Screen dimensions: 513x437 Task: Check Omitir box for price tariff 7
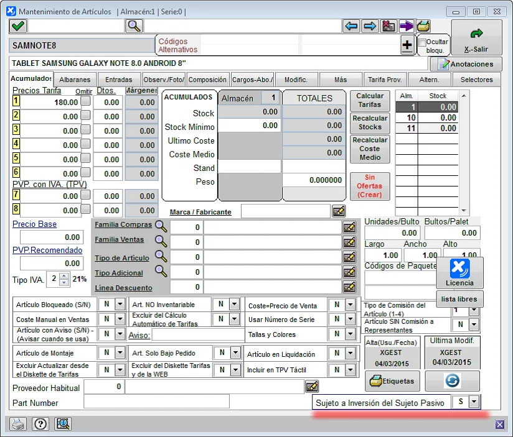86,195
